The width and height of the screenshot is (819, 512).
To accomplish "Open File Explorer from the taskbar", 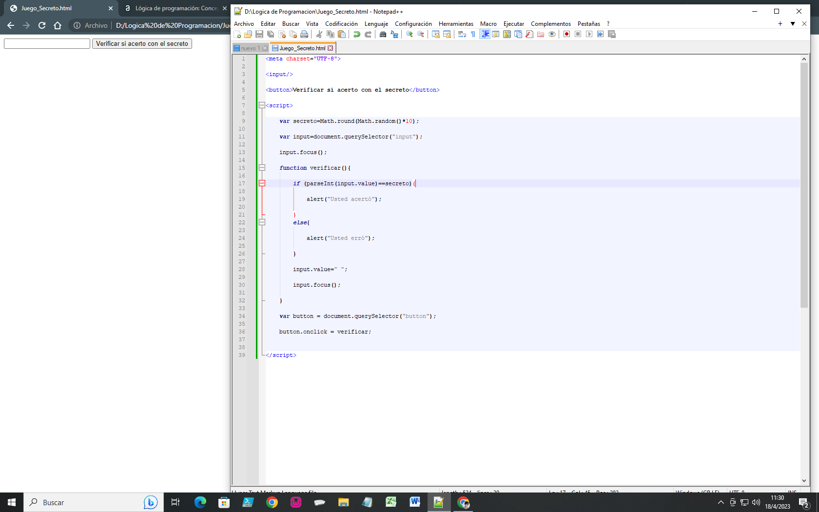I will 343,502.
